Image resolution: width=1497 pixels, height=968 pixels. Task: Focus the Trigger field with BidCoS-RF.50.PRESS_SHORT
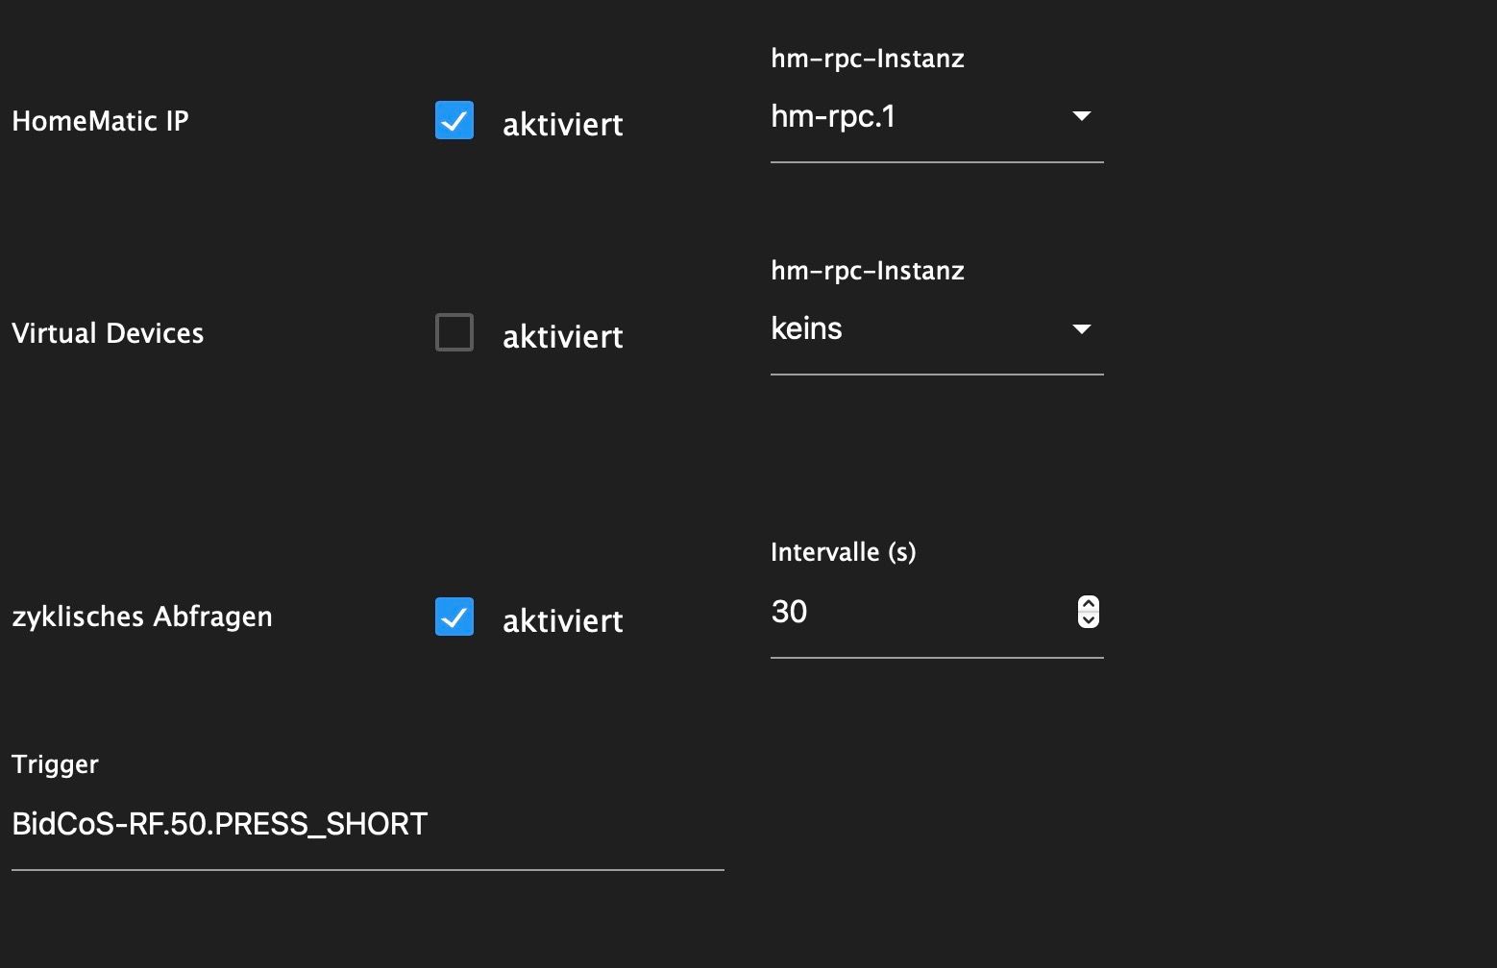[365, 824]
